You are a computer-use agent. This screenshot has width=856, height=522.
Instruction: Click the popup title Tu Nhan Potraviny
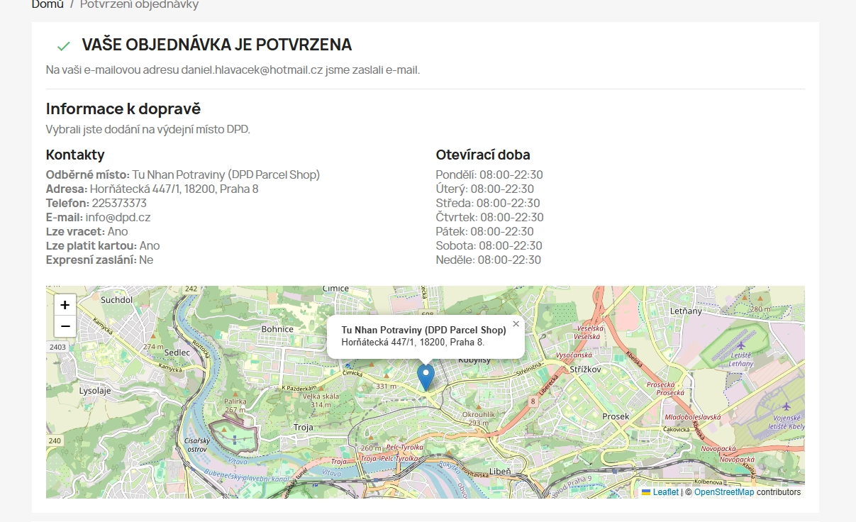[x=423, y=330]
